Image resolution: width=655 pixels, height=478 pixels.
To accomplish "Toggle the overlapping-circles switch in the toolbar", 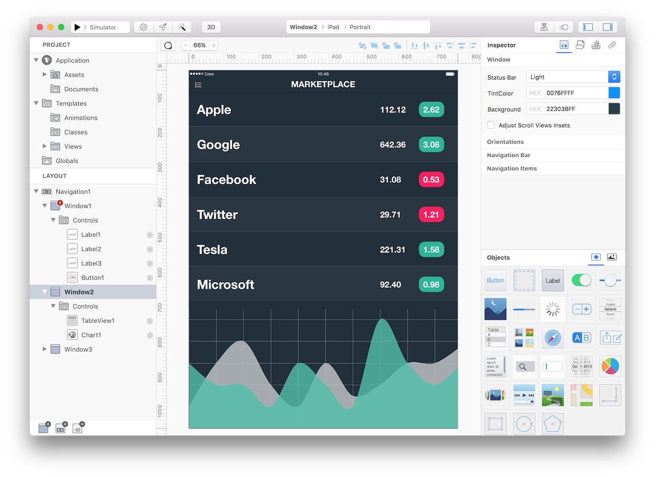I will (564, 27).
